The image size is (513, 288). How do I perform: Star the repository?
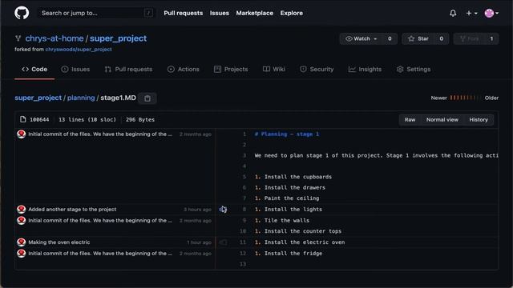pyautogui.click(x=418, y=38)
